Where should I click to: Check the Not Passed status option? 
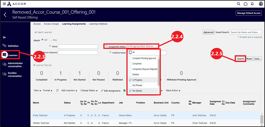(130, 85)
